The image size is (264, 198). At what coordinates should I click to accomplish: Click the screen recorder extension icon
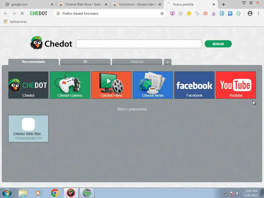pyautogui.click(x=172, y=13)
